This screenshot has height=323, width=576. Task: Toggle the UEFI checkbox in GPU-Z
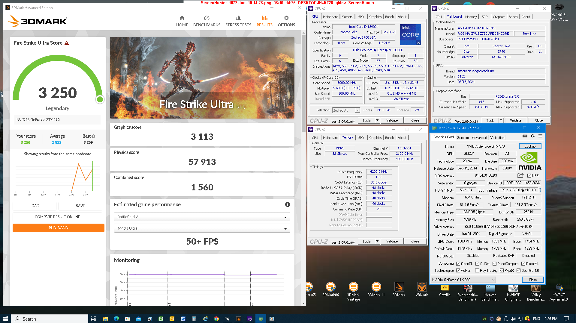click(x=529, y=176)
